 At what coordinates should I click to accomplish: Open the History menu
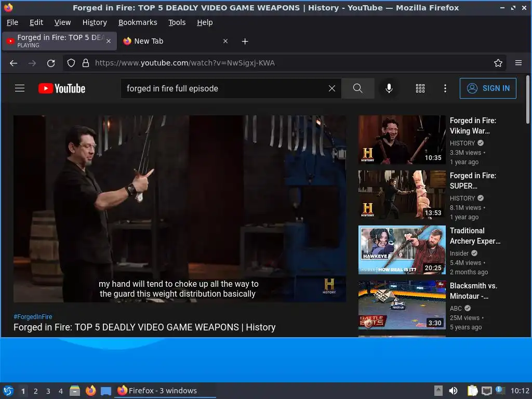coord(95,22)
